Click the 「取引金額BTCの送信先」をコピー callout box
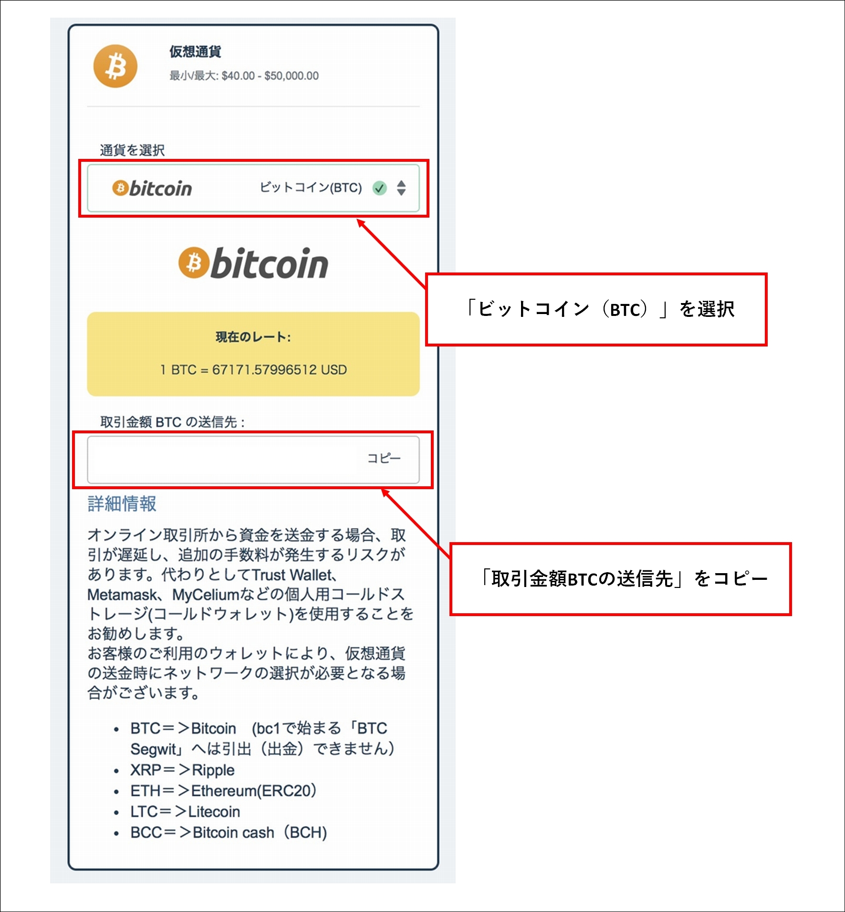The height and width of the screenshot is (912, 845). tap(621, 579)
